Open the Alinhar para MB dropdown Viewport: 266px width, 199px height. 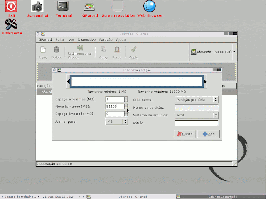pyautogui.click(x=116, y=121)
